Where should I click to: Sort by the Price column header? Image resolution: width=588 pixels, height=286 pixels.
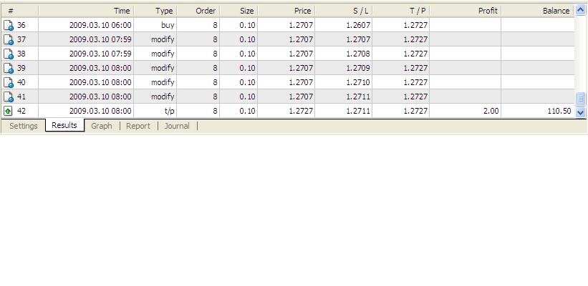pyautogui.click(x=286, y=11)
